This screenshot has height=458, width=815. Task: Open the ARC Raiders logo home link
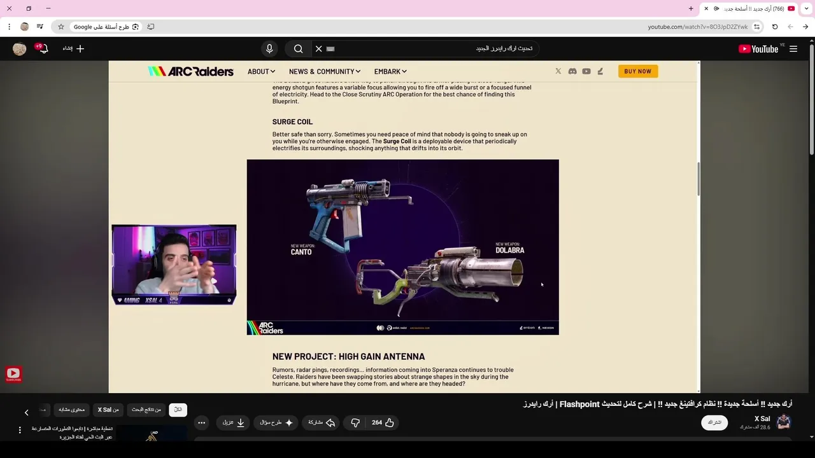190,71
